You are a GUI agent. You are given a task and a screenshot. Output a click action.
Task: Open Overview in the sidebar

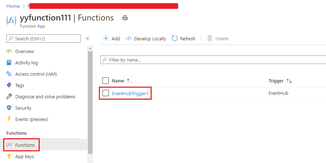click(x=24, y=51)
